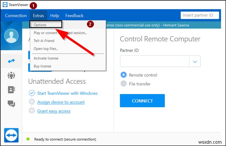Viewport: 226px width, 146px height.
Task: Click the Unattended Access heading
Action: [57, 81]
